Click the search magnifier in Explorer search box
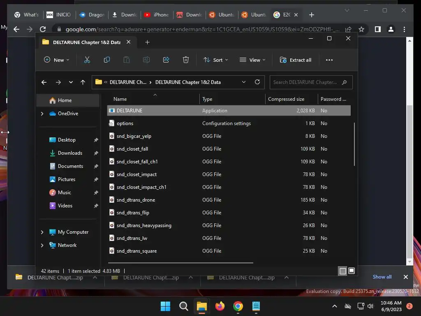 [344, 82]
